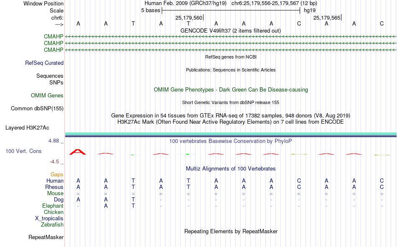Click the X_tropicalis species label
397x247 pixels.
coord(49,219)
